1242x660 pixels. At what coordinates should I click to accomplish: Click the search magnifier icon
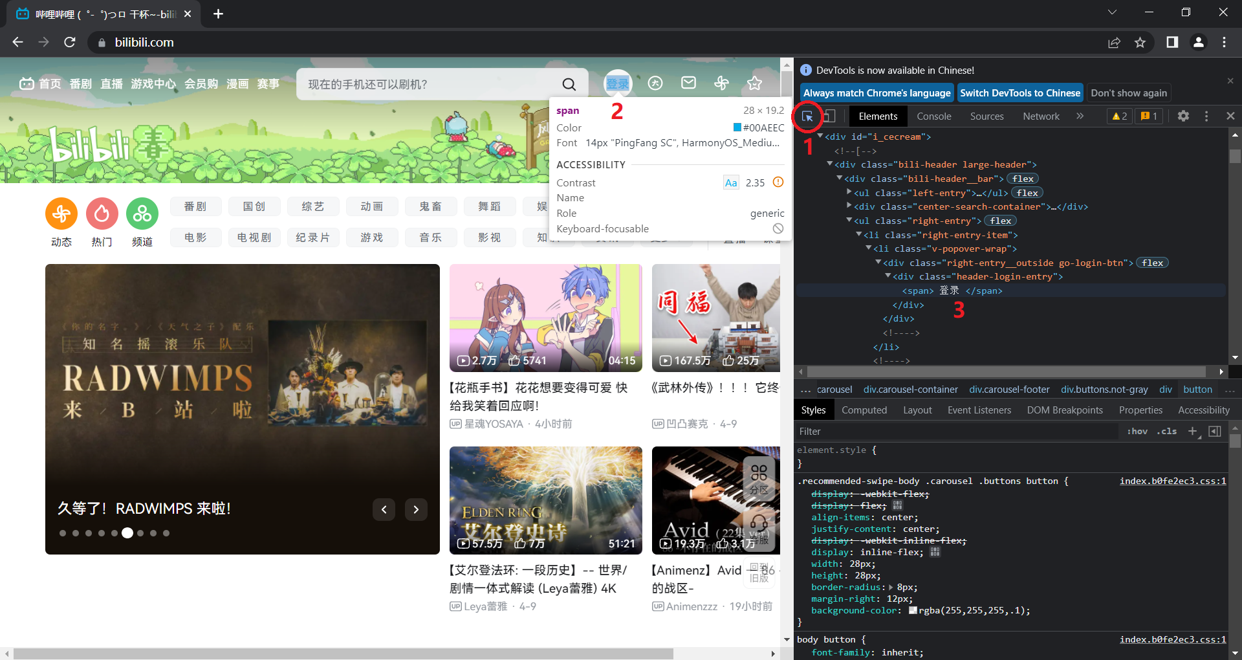point(569,84)
